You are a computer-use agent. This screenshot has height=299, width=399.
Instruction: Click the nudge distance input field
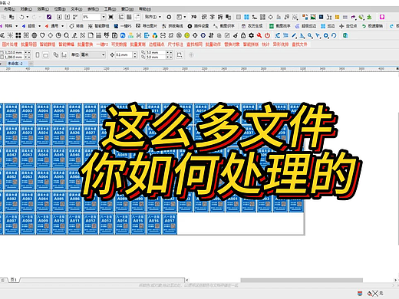[124, 55]
